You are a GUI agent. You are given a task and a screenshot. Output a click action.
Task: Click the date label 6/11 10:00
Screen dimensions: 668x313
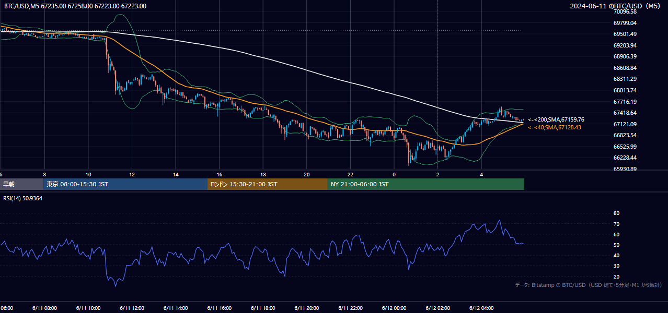(x=88, y=308)
